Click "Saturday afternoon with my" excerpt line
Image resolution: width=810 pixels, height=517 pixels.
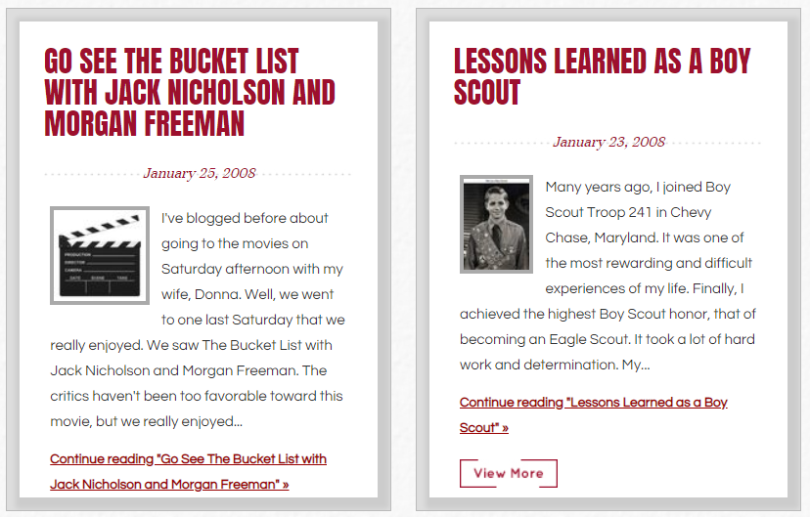[x=251, y=269]
